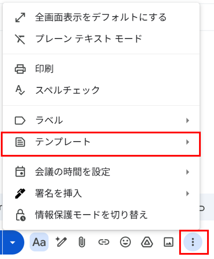Open the three-dot more options button
Image resolution: width=214 pixels, height=259 pixels.
(193, 242)
